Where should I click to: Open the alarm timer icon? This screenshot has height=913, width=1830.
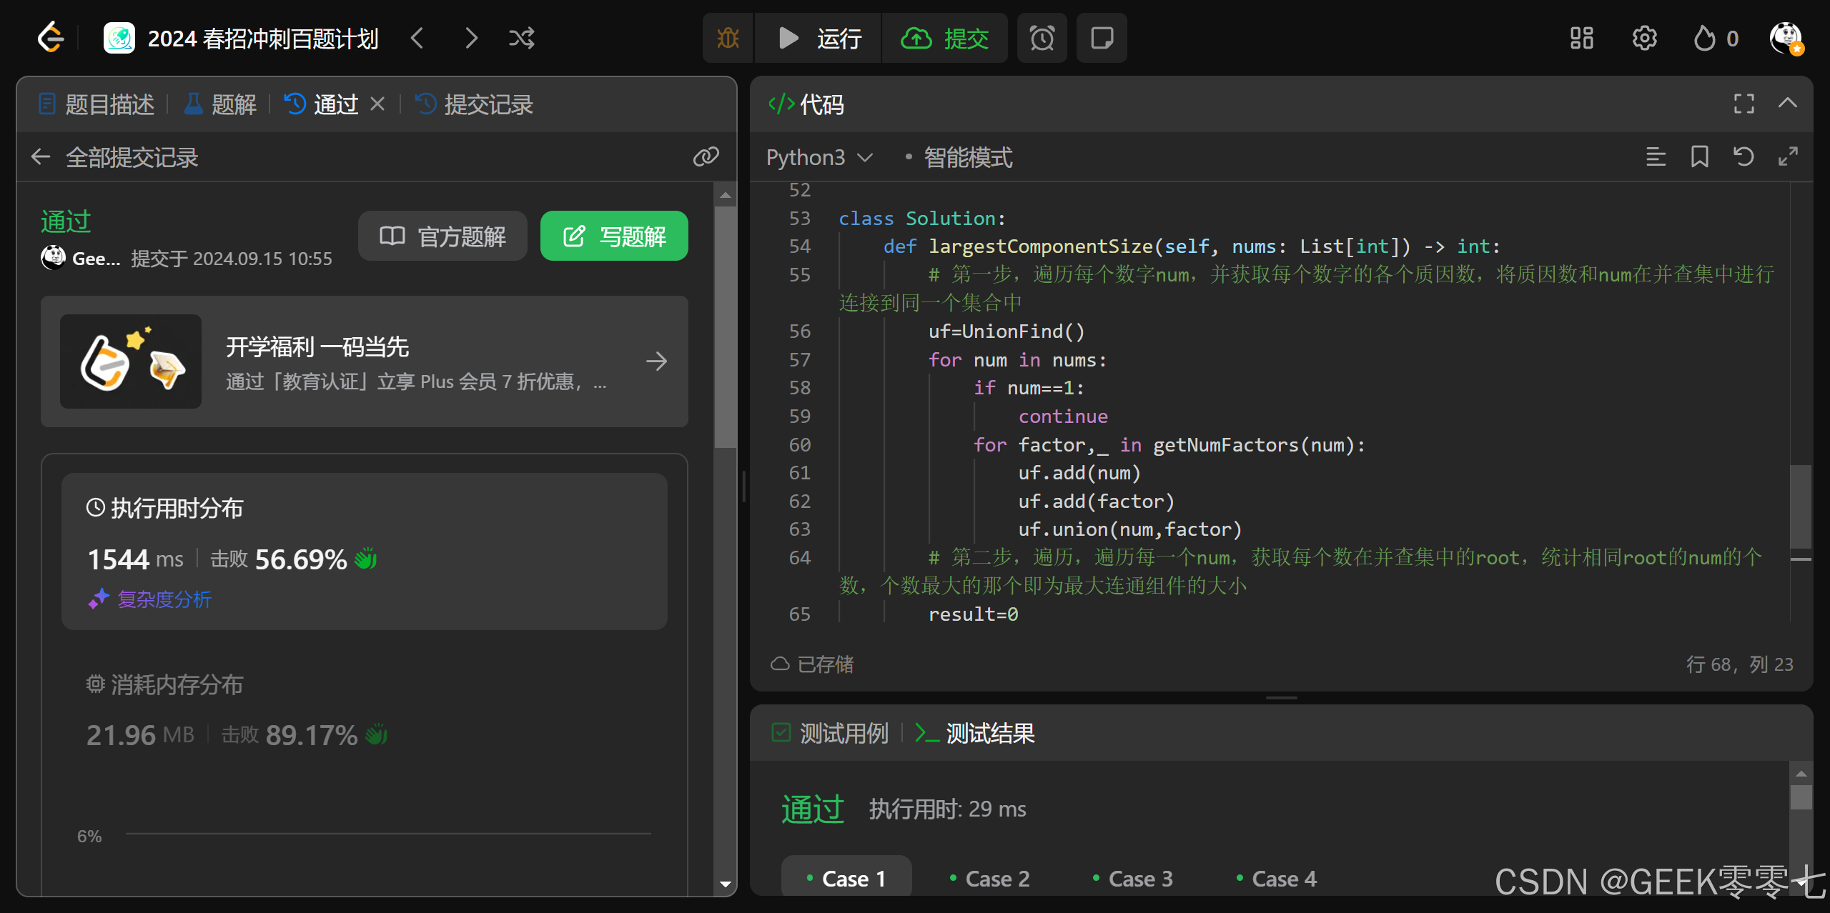coord(1042,38)
